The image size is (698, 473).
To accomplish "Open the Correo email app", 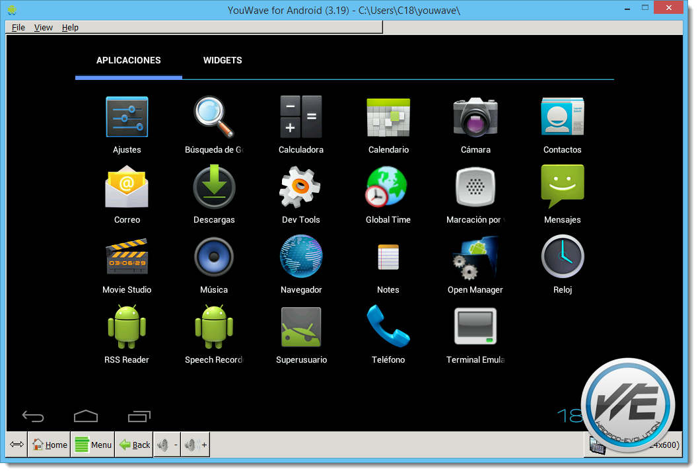I will click(127, 186).
